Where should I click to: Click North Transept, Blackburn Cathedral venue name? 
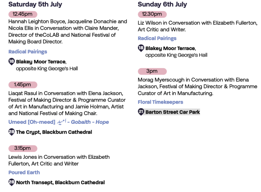60,183
